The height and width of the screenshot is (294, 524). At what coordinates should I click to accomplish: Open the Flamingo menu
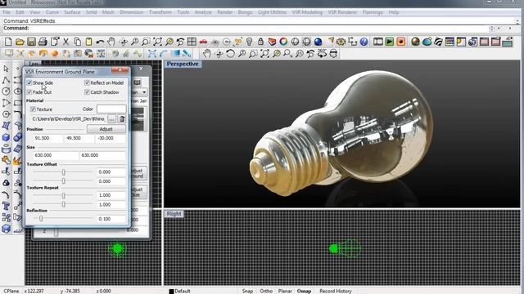click(373, 12)
